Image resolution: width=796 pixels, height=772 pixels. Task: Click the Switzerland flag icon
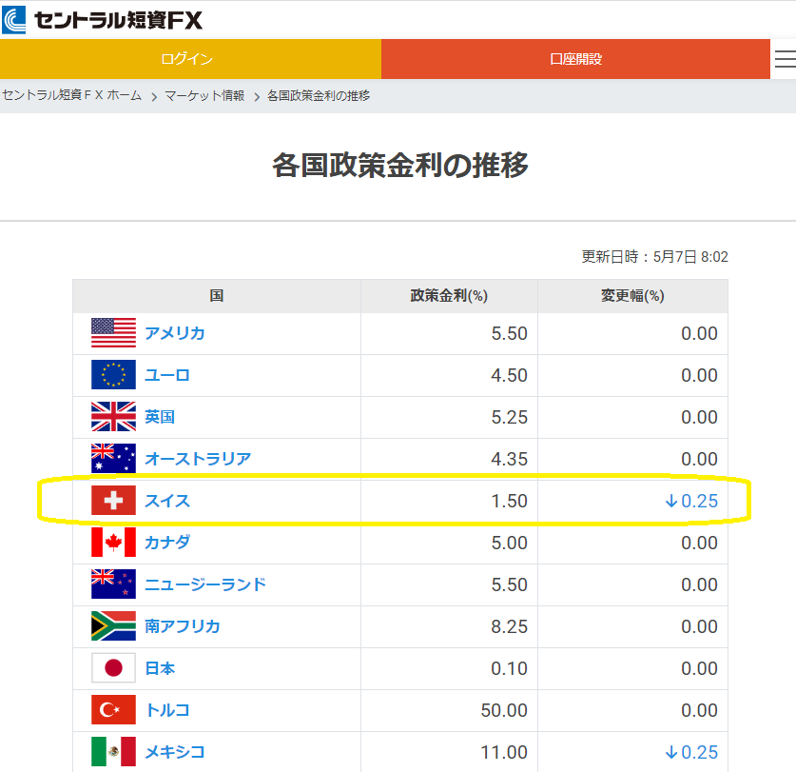pos(114,501)
